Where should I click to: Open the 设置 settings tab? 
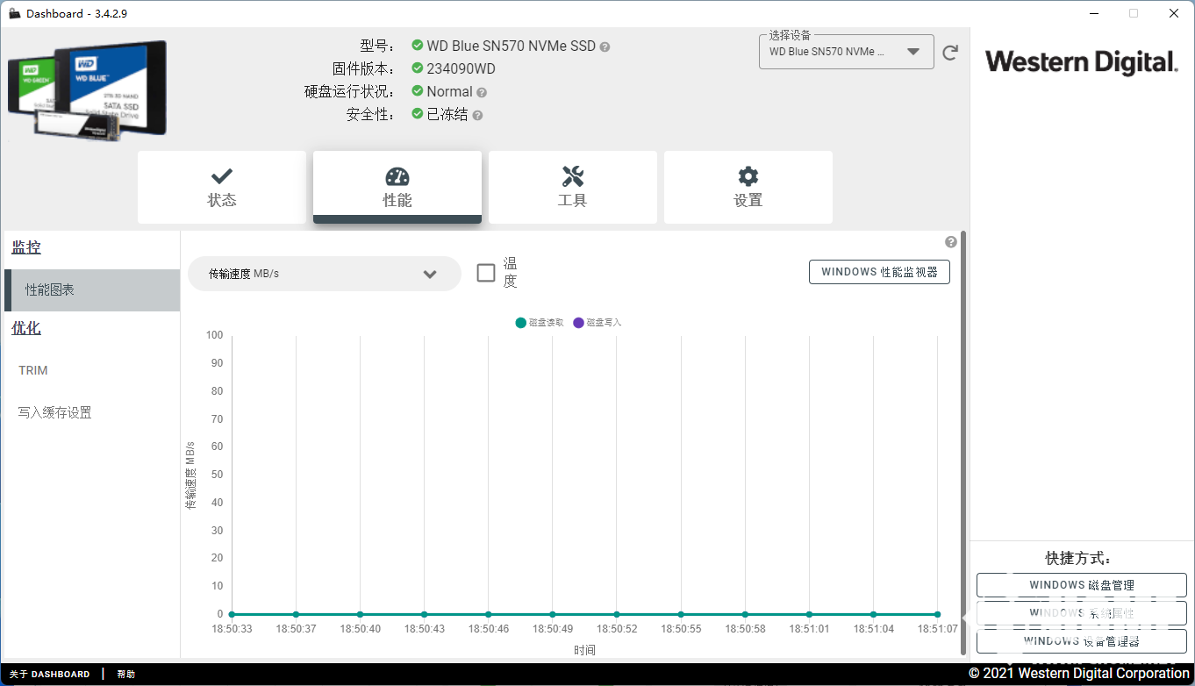pos(748,187)
